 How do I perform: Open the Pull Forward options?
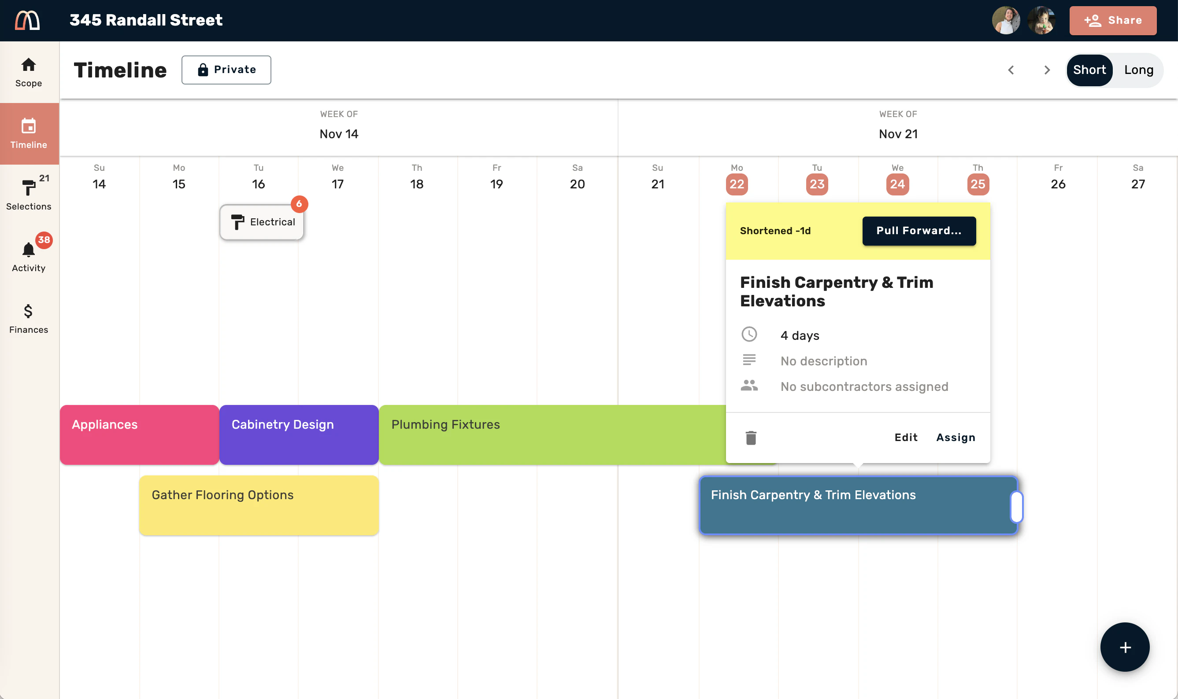pos(919,231)
